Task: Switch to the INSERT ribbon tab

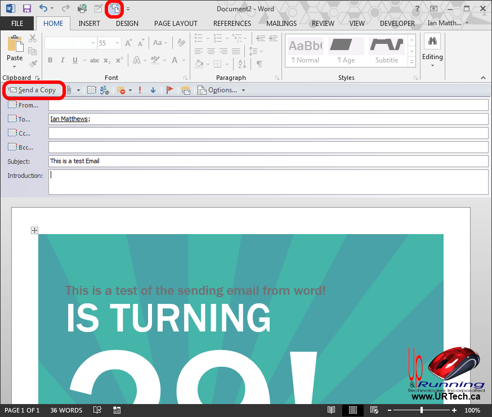Action: [89, 23]
